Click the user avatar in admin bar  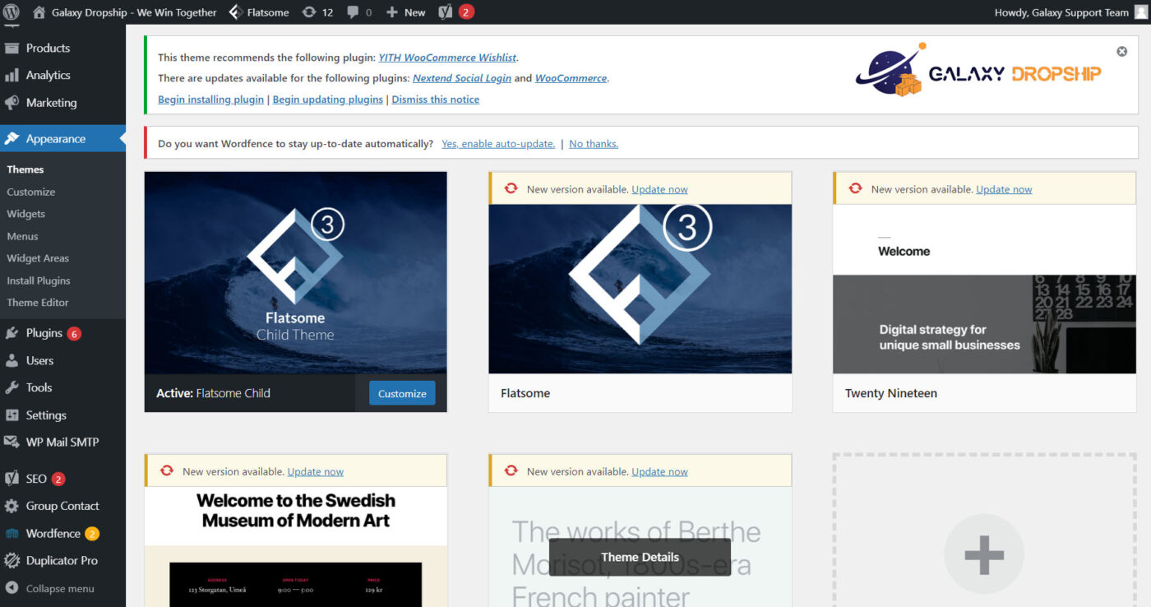pos(1140,12)
